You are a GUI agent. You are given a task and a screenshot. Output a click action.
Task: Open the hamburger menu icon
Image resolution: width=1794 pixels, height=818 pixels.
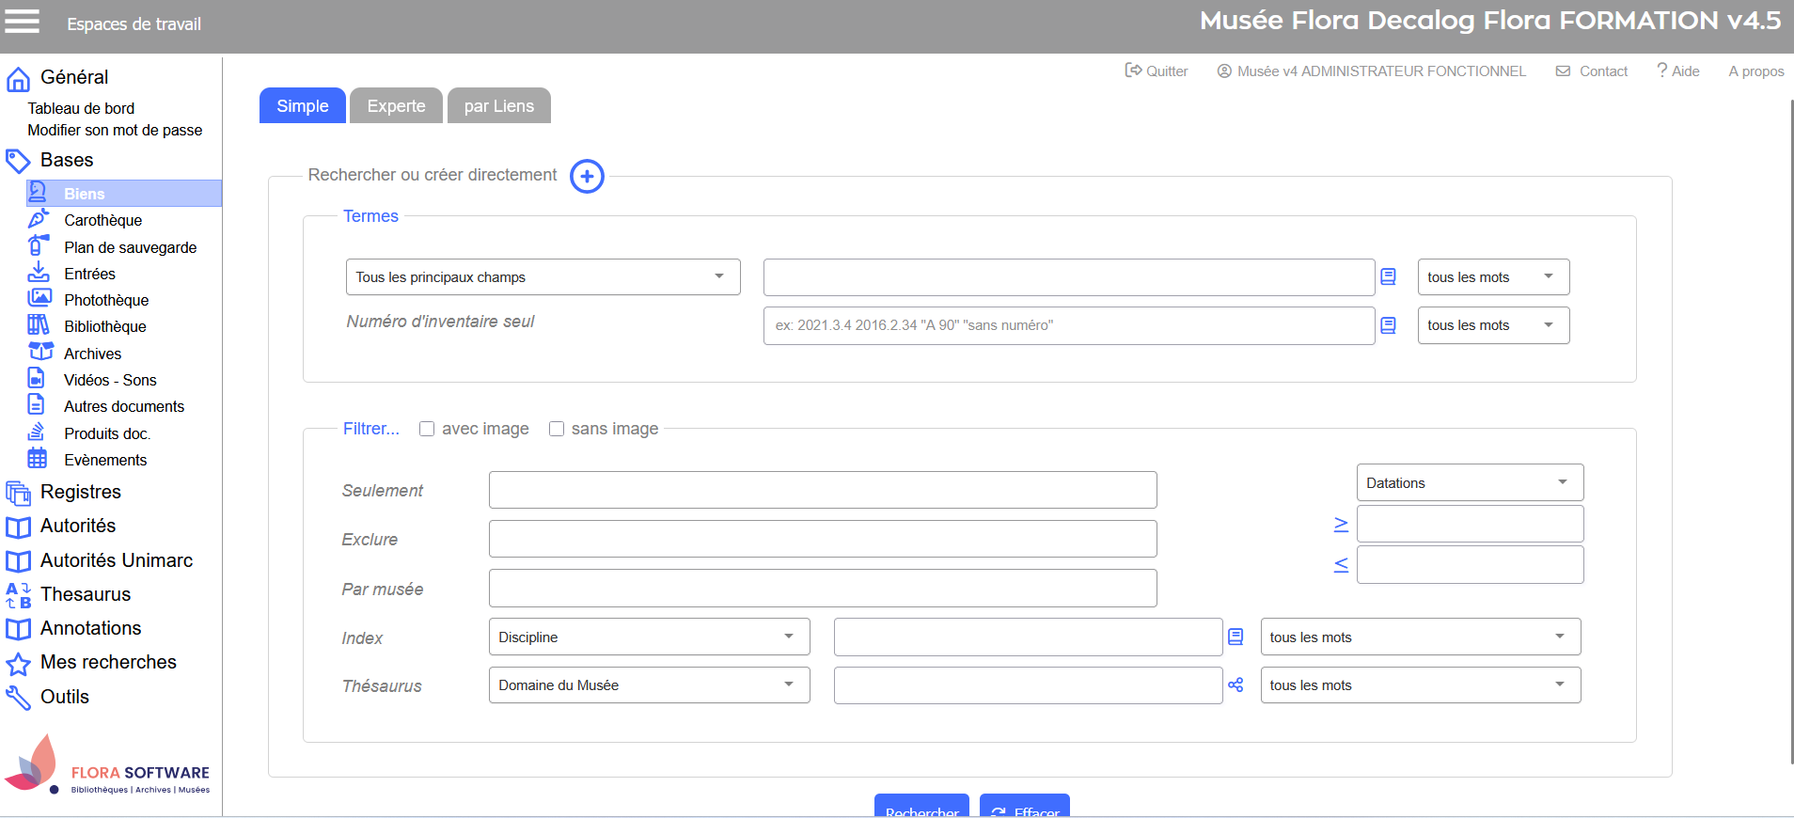pos(23,22)
